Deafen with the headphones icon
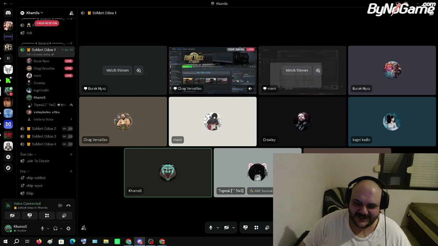Screen dimensions: 438x246 55,229
